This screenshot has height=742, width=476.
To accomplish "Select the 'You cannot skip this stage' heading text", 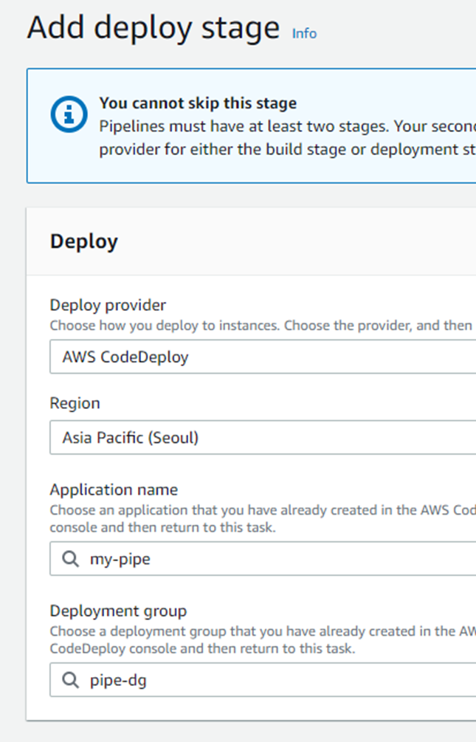I will [198, 103].
